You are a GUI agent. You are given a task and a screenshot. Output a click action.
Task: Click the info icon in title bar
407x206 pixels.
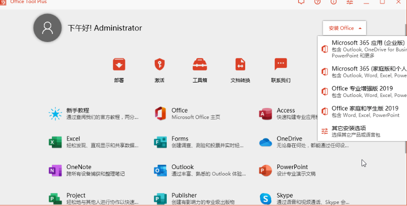[333, 2]
